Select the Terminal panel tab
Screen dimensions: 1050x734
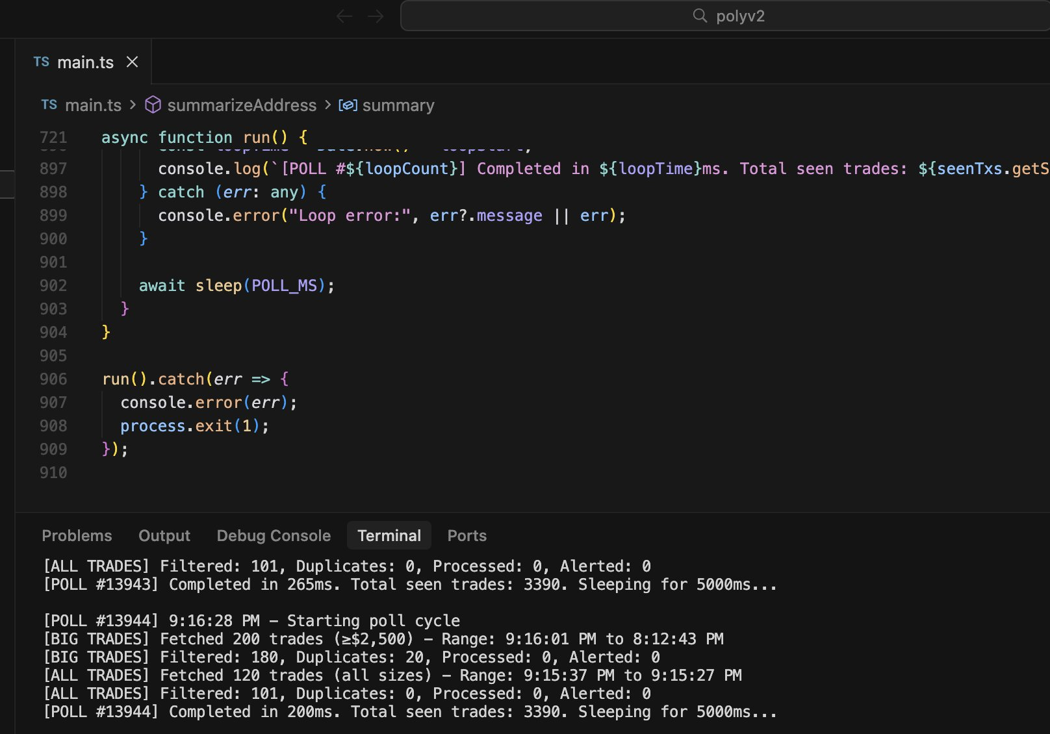pos(389,535)
